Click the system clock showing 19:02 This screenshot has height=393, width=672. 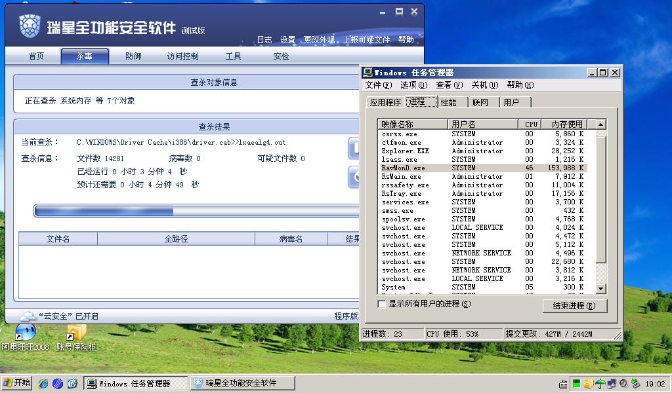point(655,384)
